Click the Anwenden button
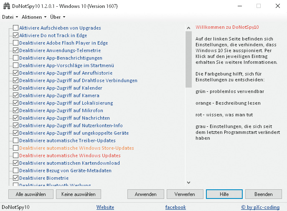Image resolution: width=287 pixels, height=211 pixels. (145, 194)
